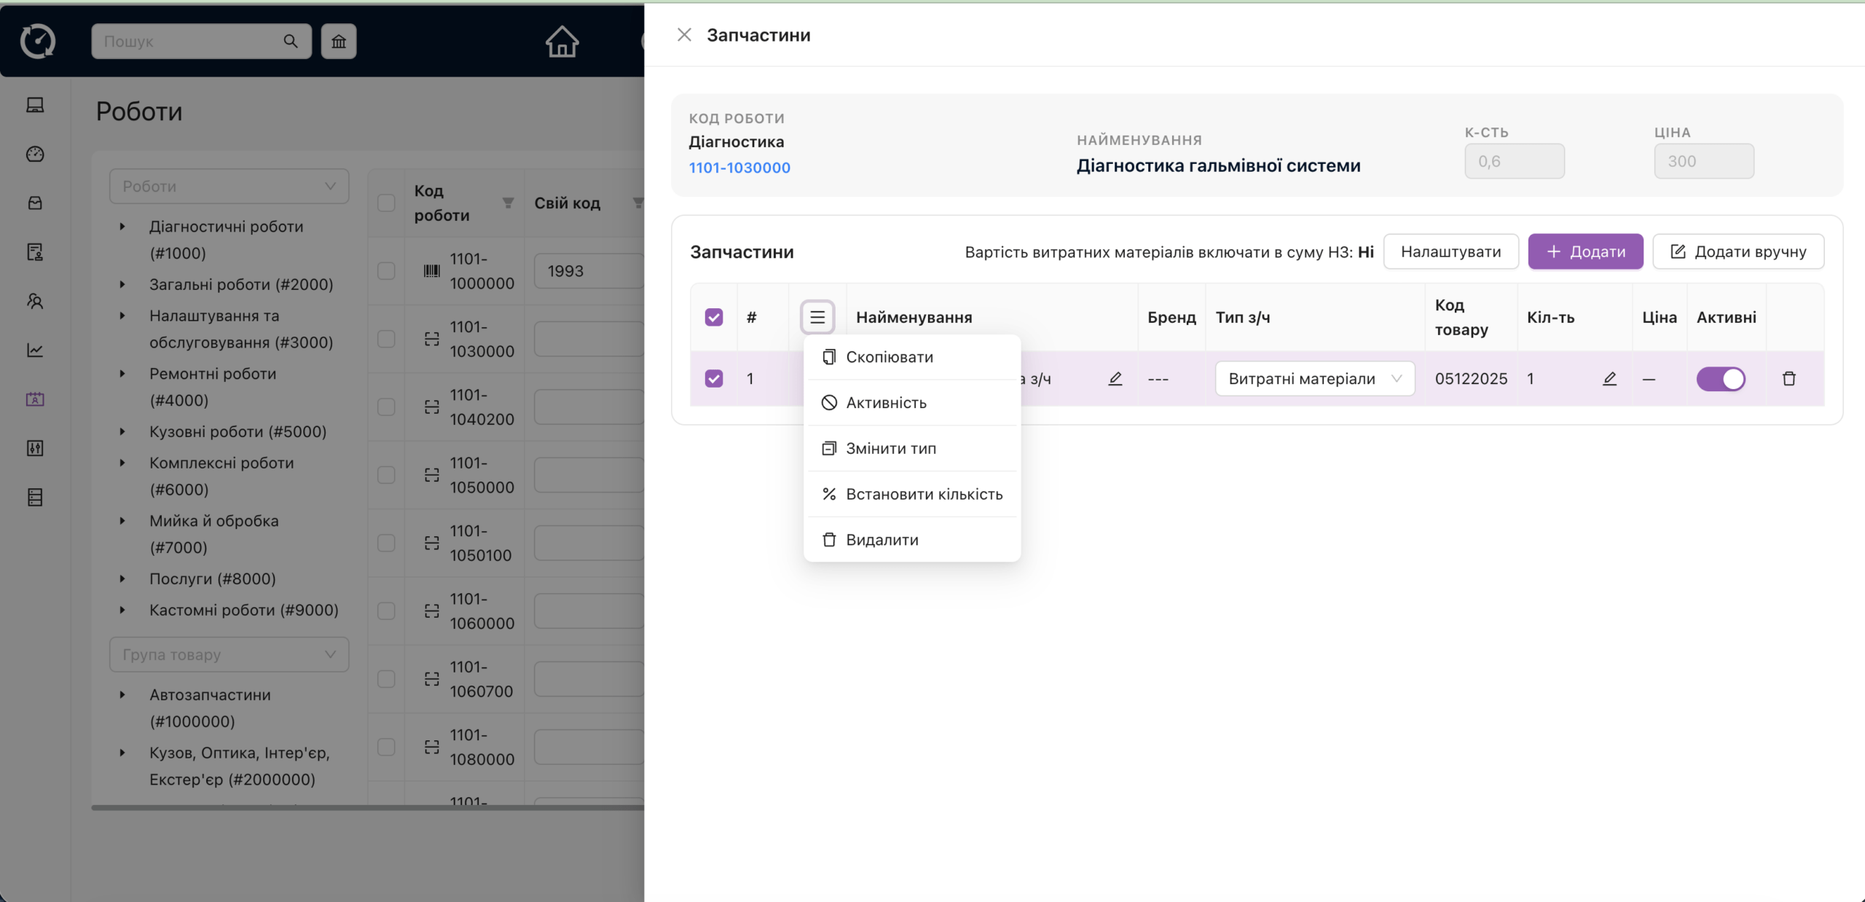Open the hamburger bulk actions menu icon

tap(817, 318)
